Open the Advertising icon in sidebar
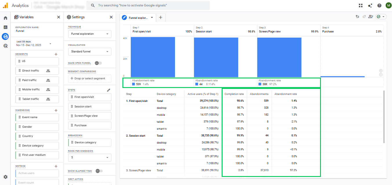 5,46
